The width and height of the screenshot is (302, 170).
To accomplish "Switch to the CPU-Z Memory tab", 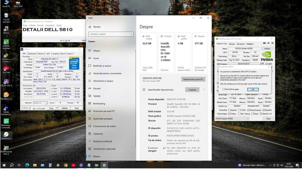I will point(41,54).
